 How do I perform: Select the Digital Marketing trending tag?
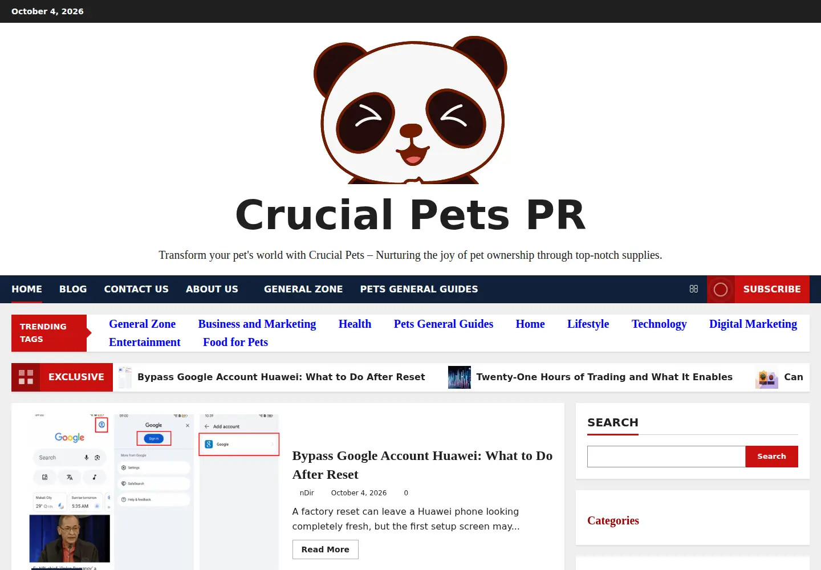click(x=753, y=324)
